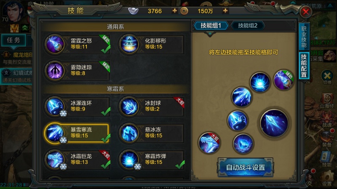The image size is (337, 189).
Task: Open 自动战斗设置 button
Action: point(246,167)
